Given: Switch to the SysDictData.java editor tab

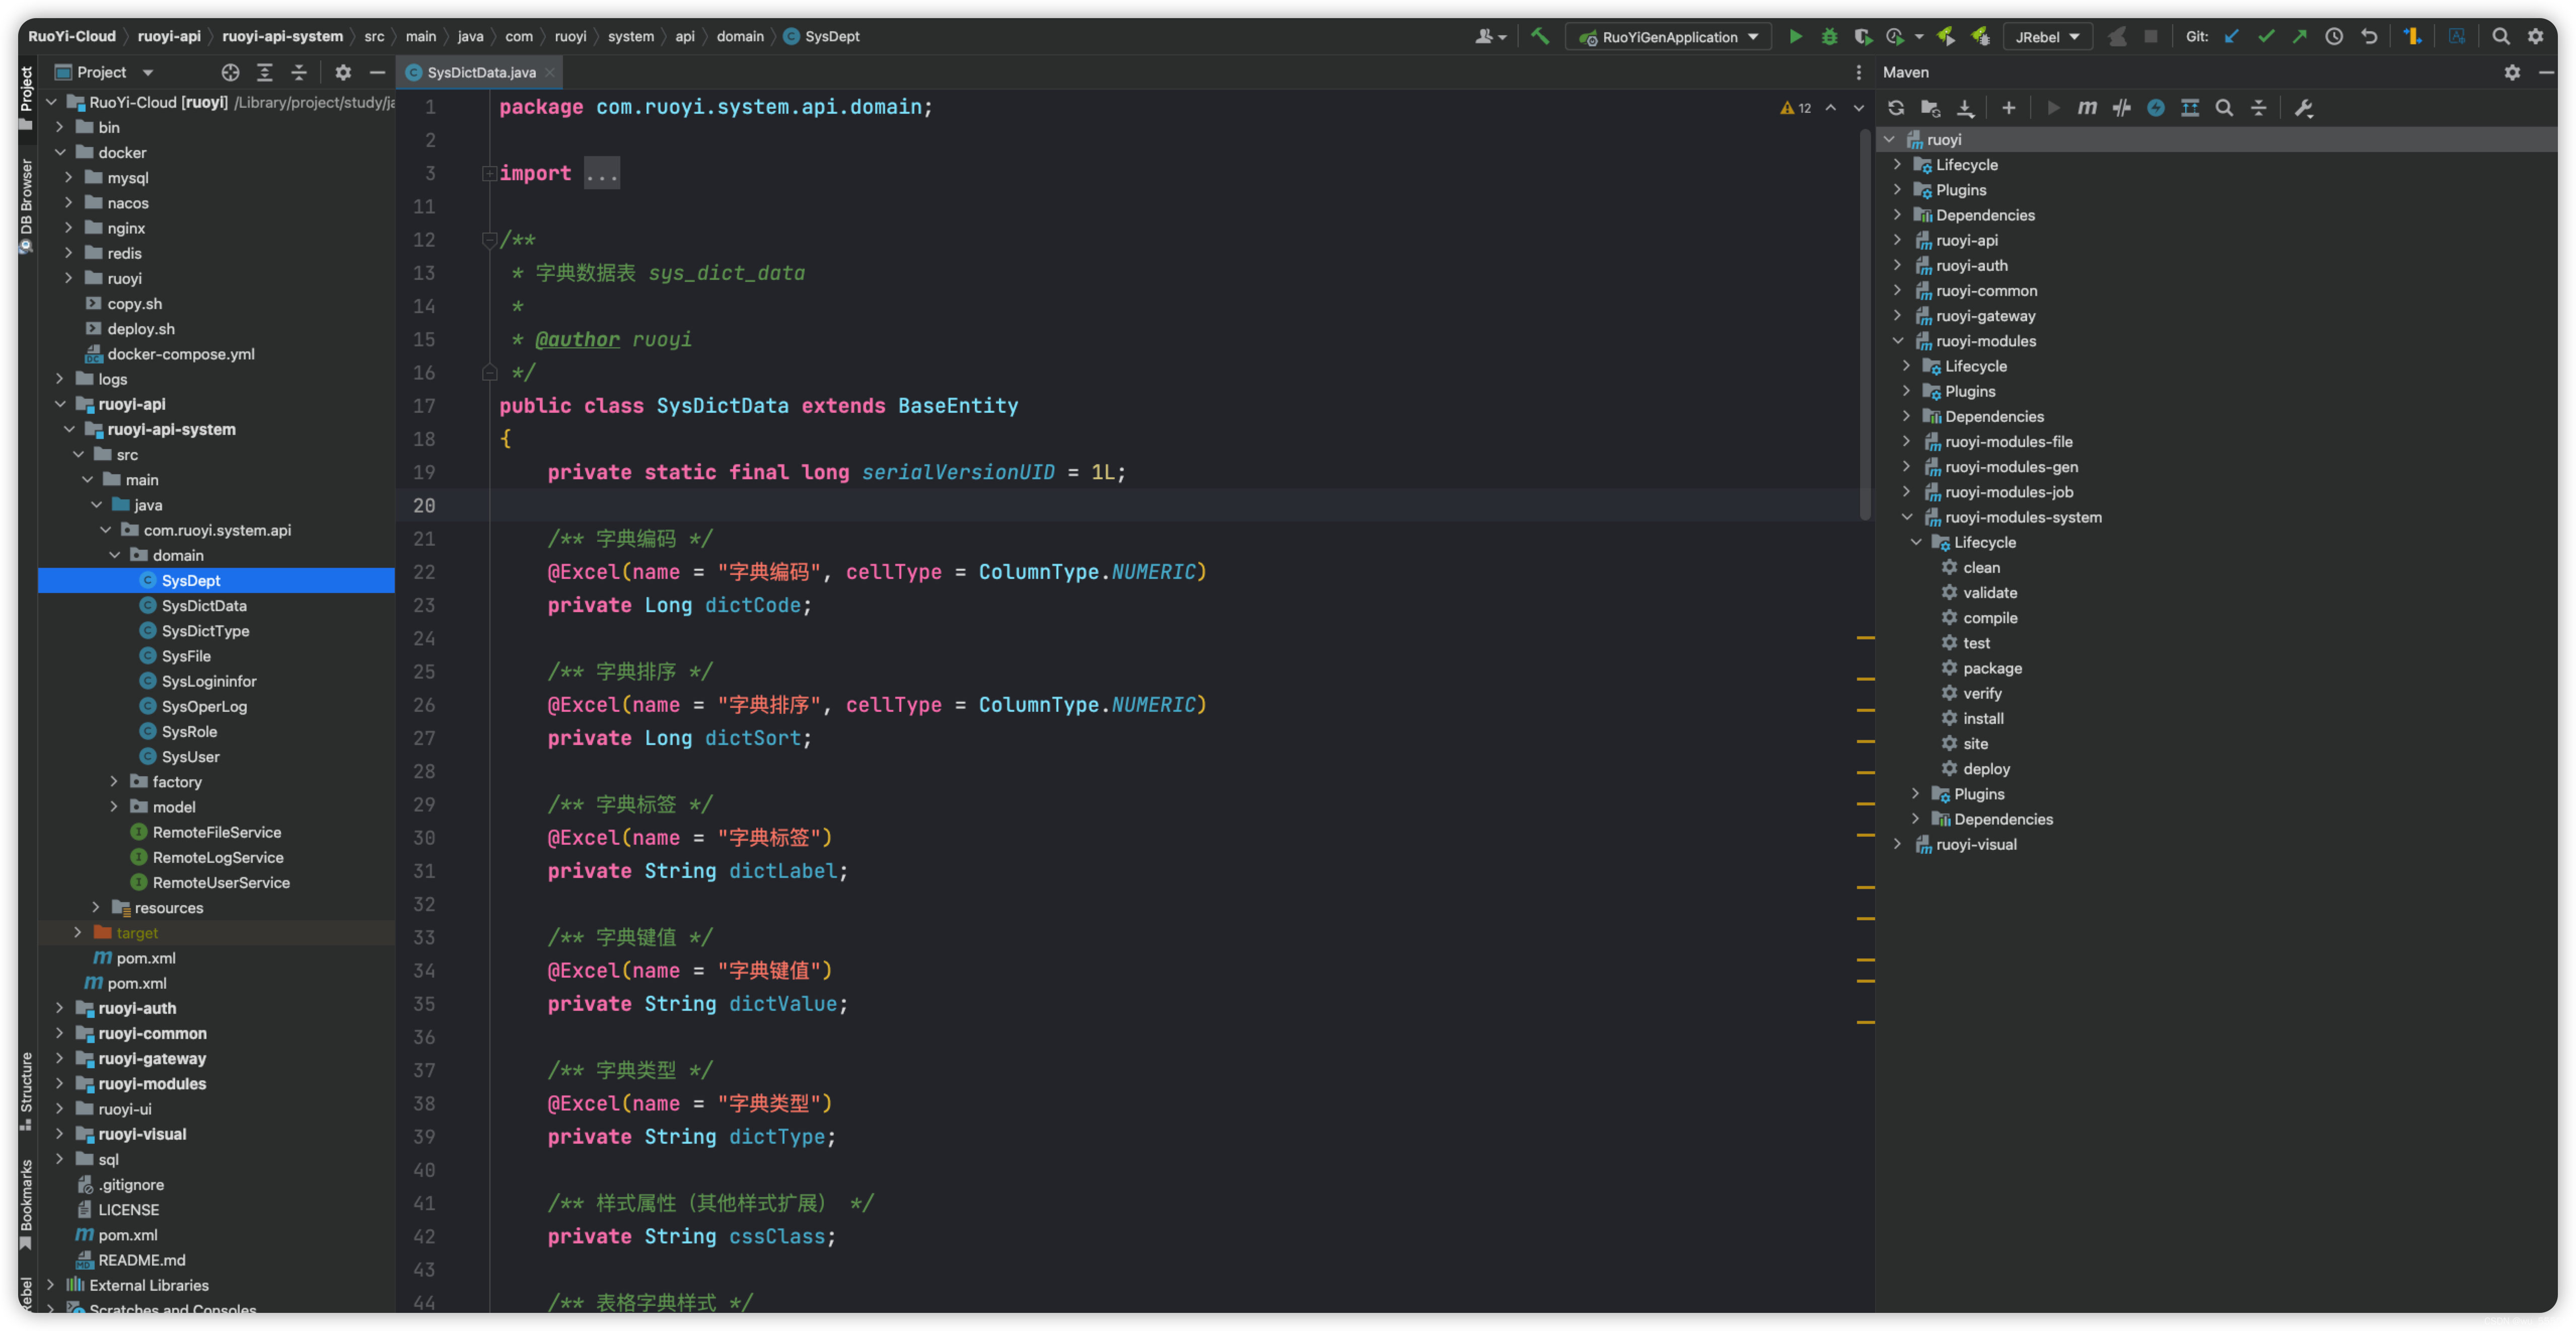Looking at the screenshot, I should click(x=480, y=72).
